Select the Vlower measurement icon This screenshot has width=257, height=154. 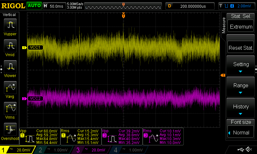pos(10,67)
